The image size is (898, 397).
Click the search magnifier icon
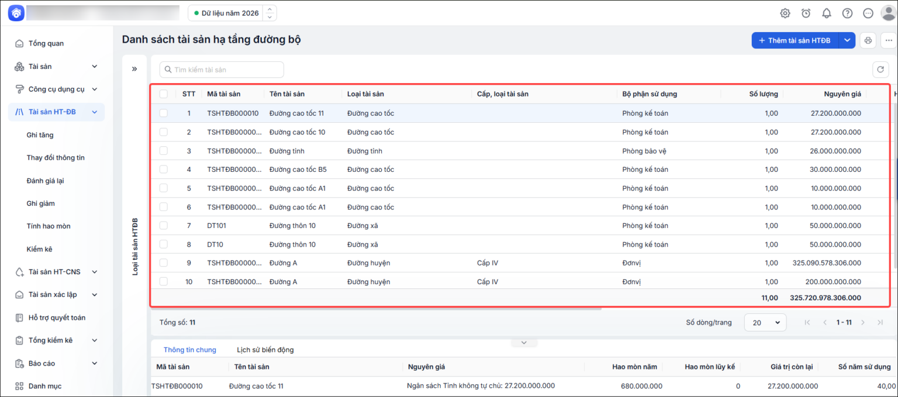pyautogui.click(x=168, y=70)
